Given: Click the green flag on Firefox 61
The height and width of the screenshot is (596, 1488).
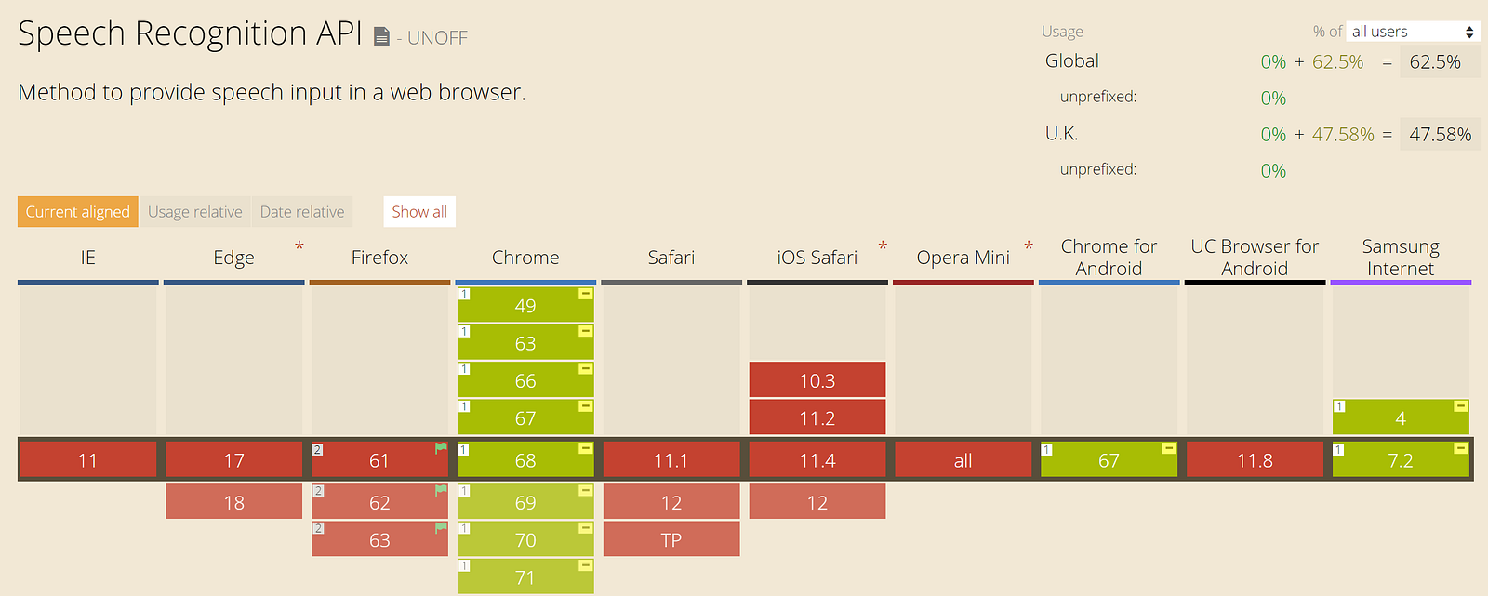Looking at the screenshot, I should (441, 448).
